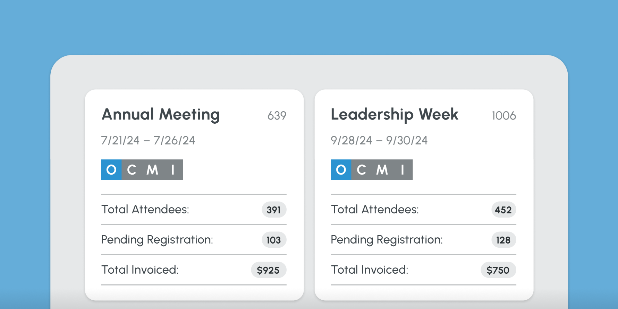The width and height of the screenshot is (618, 309).
Task: Open the Annual Meeting event title
Action: [x=161, y=115]
